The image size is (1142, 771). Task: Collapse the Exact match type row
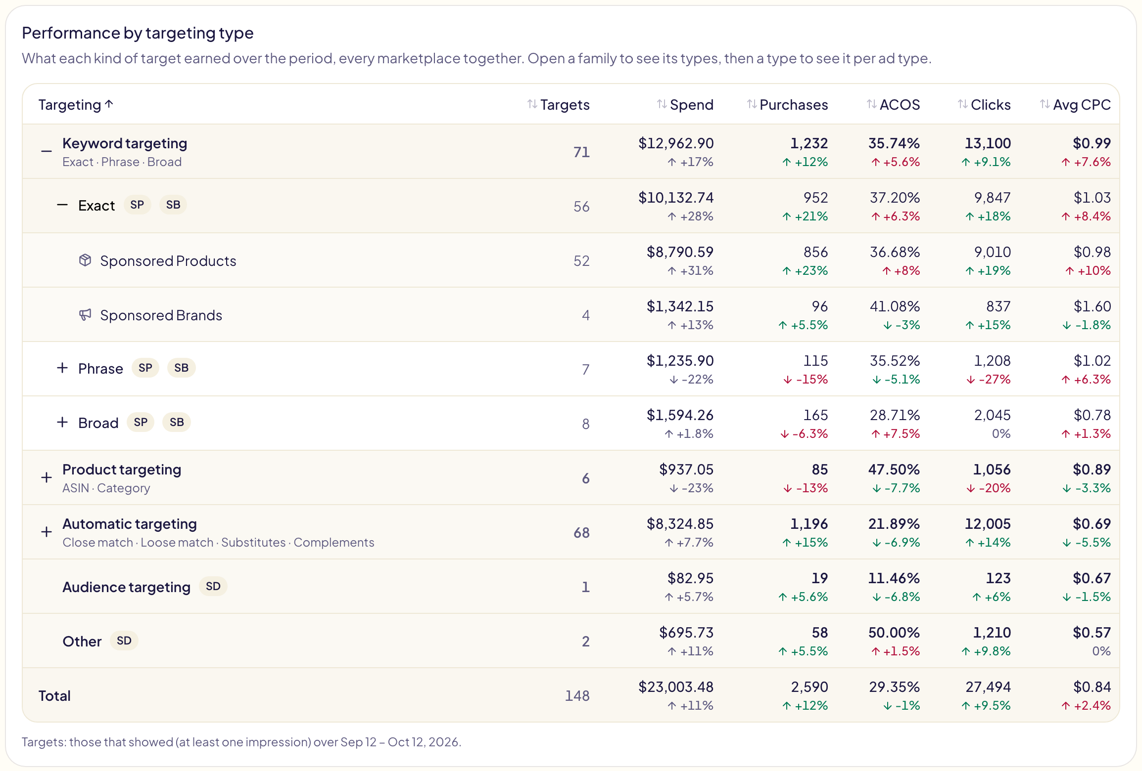click(62, 205)
